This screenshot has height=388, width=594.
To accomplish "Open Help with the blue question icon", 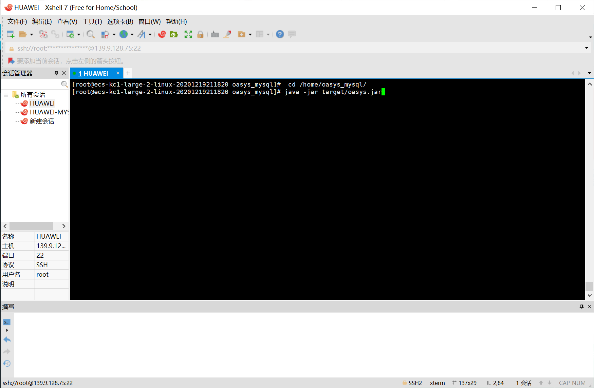I will (280, 34).
